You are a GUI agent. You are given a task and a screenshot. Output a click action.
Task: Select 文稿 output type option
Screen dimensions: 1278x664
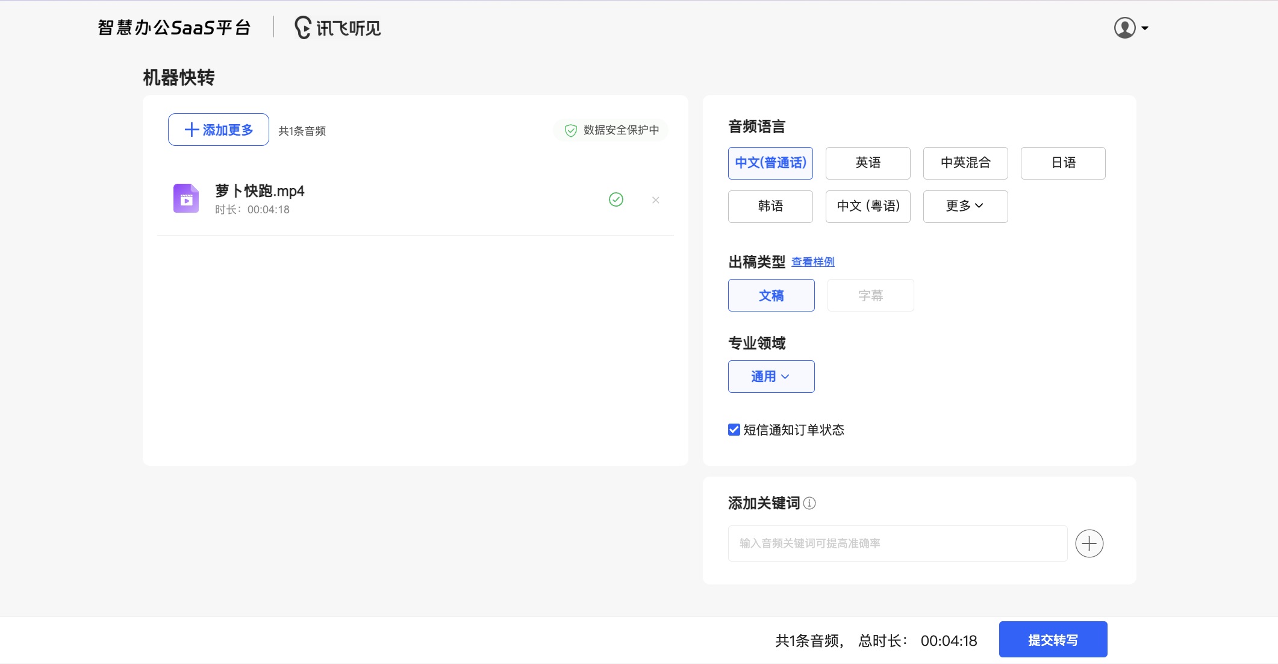coord(771,295)
